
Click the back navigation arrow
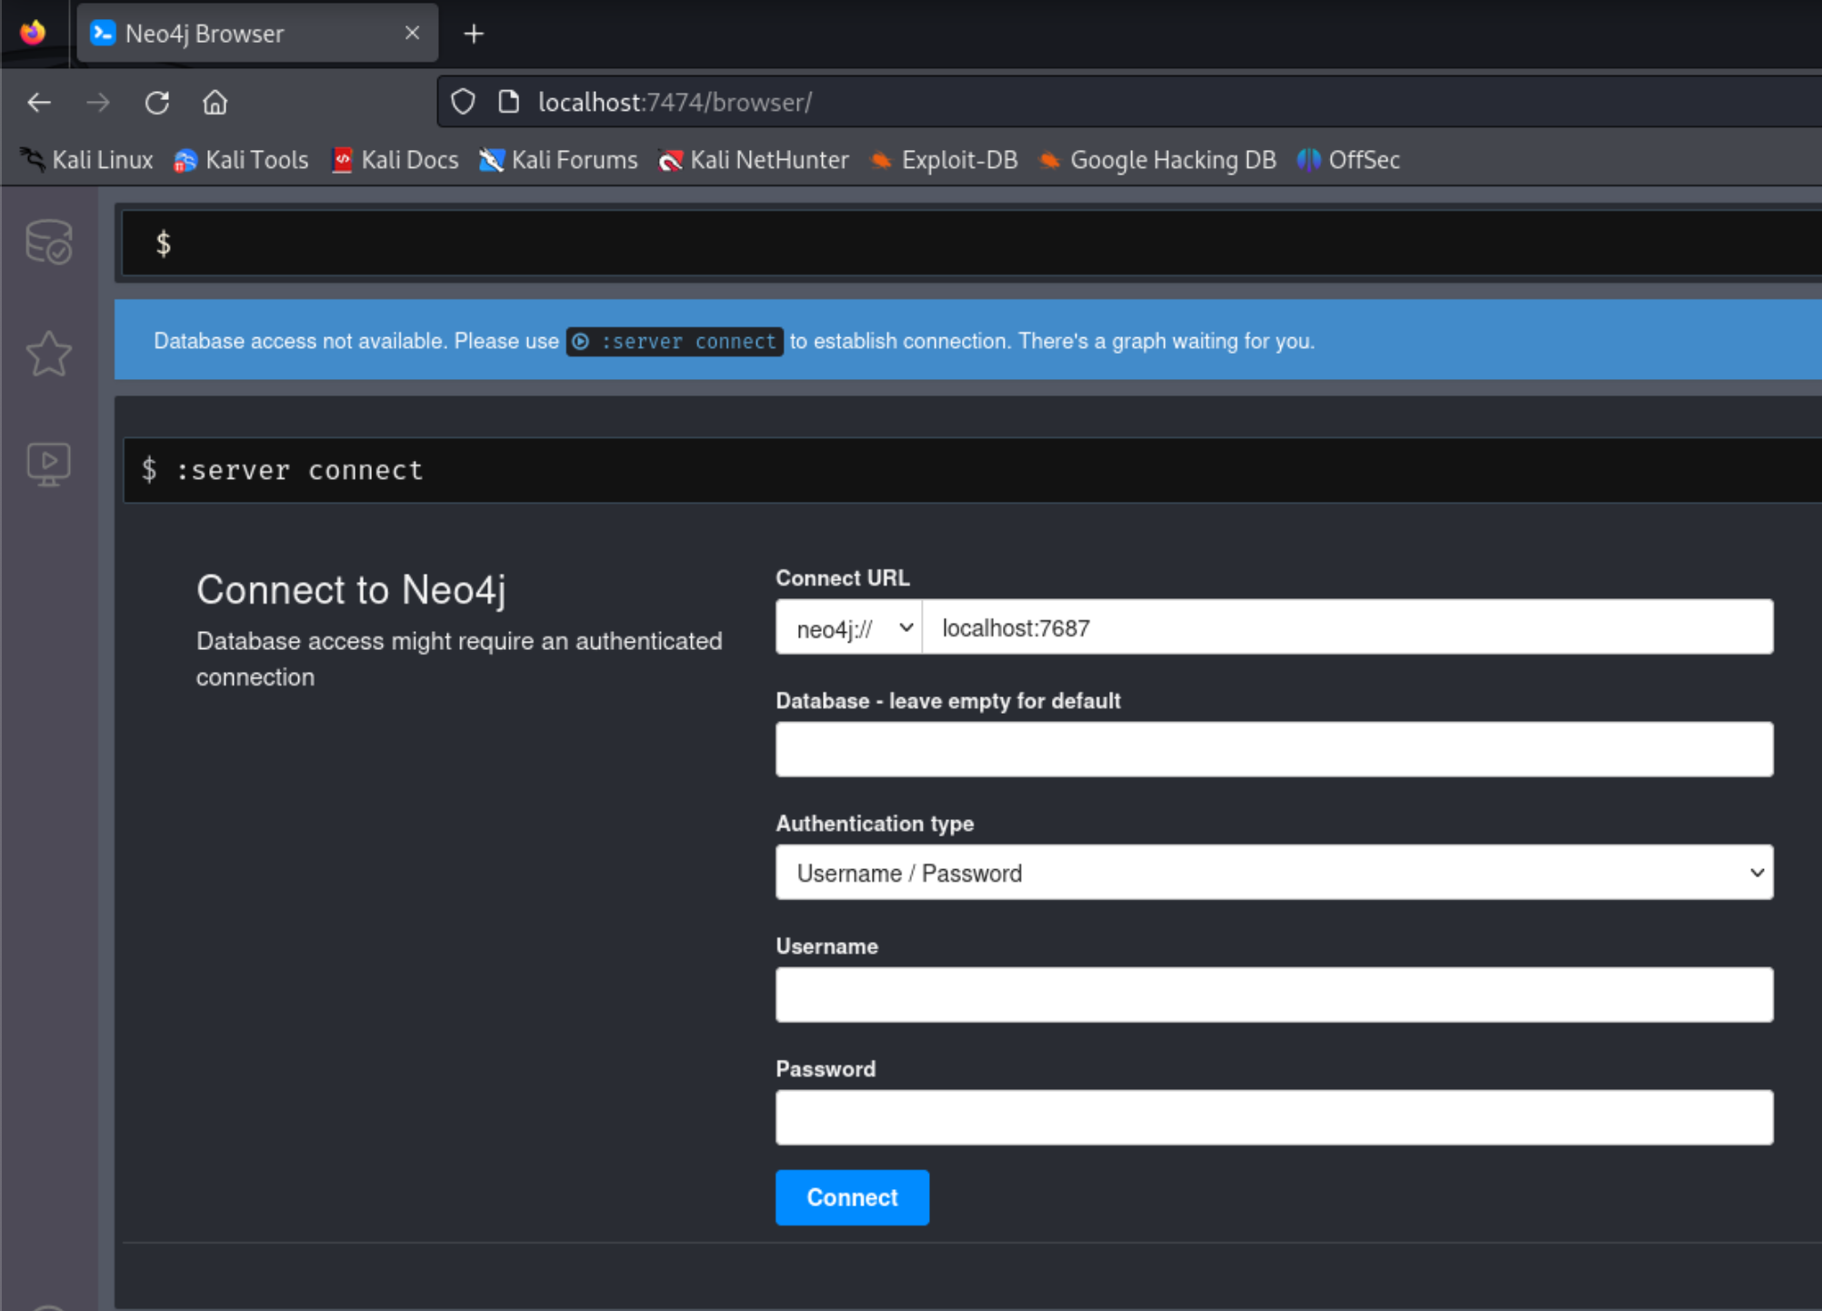(x=38, y=102)
